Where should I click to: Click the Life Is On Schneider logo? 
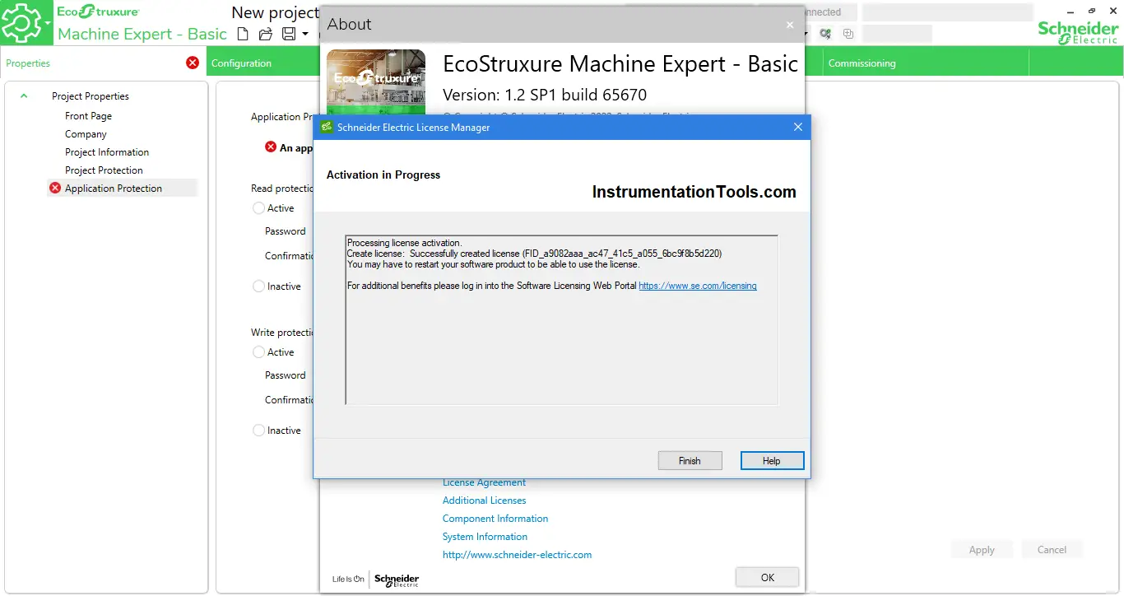coord(376,580)
